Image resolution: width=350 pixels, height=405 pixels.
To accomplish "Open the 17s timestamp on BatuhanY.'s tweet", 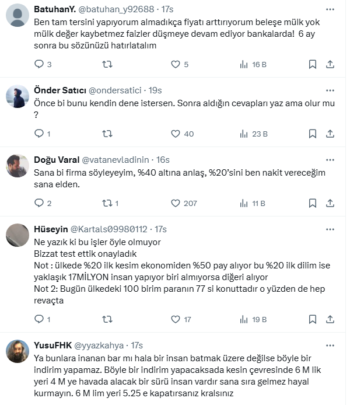I will [x=167, y=10].
